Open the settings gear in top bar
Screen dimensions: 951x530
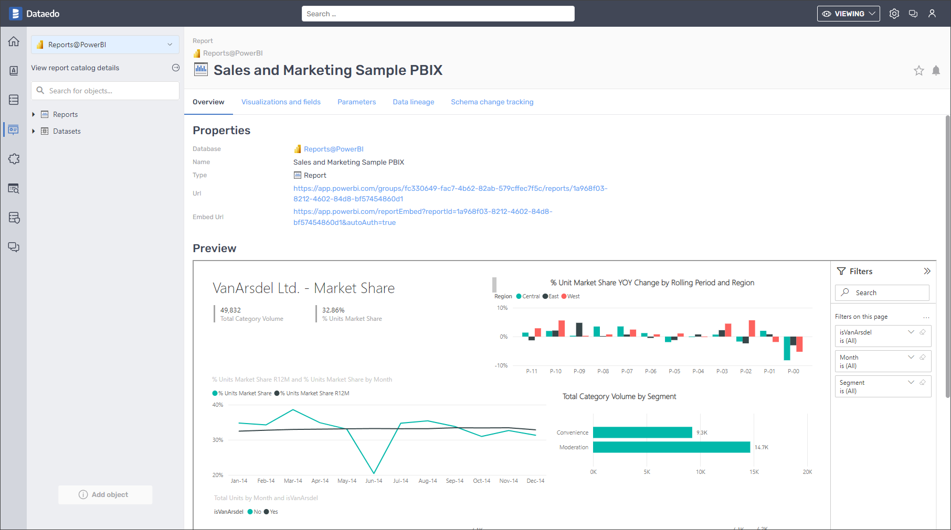(x=894, y=13)
